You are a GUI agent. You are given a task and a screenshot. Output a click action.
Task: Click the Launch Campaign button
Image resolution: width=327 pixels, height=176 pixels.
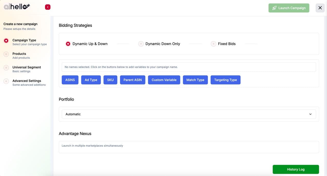coord(289,8)
